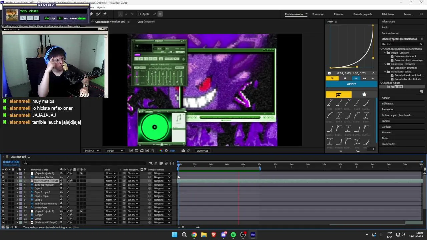Switch to Pantalla pequeña workspace
The image size is (427, 240).
[363, 14]
